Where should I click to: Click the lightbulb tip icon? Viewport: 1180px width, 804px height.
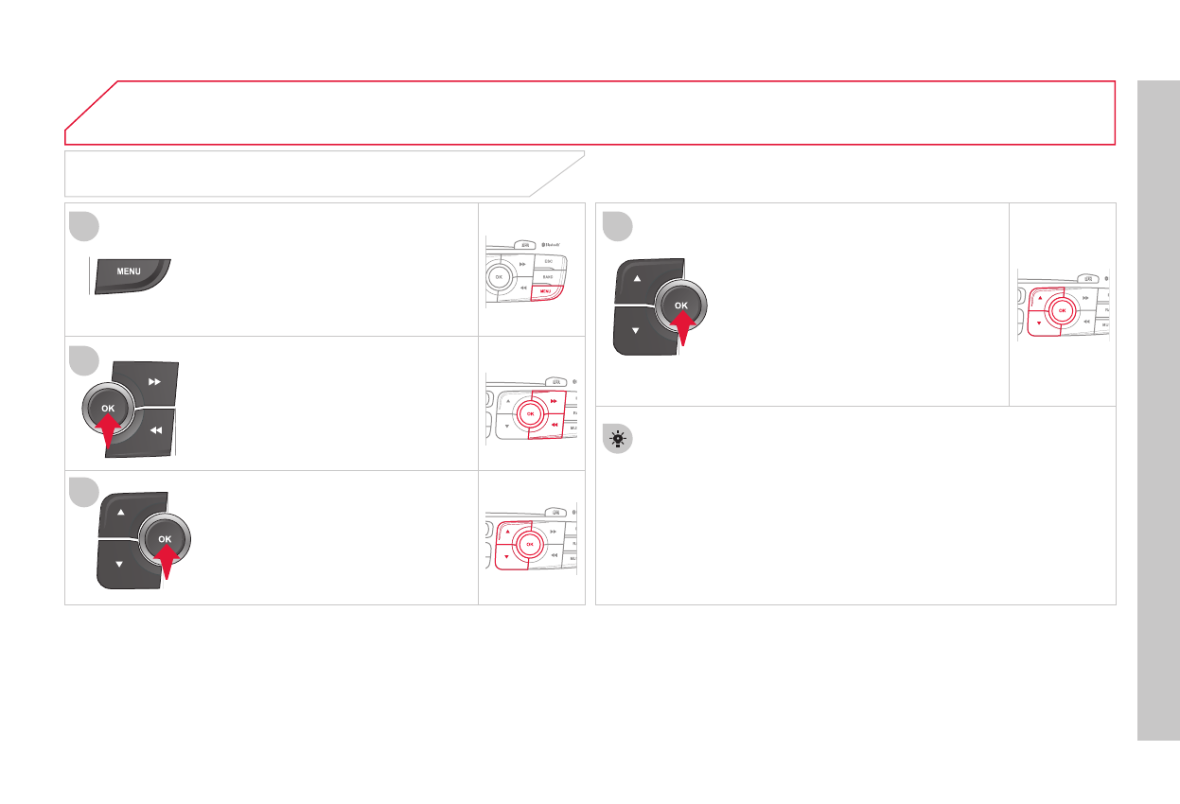click(x=620, y=440)
